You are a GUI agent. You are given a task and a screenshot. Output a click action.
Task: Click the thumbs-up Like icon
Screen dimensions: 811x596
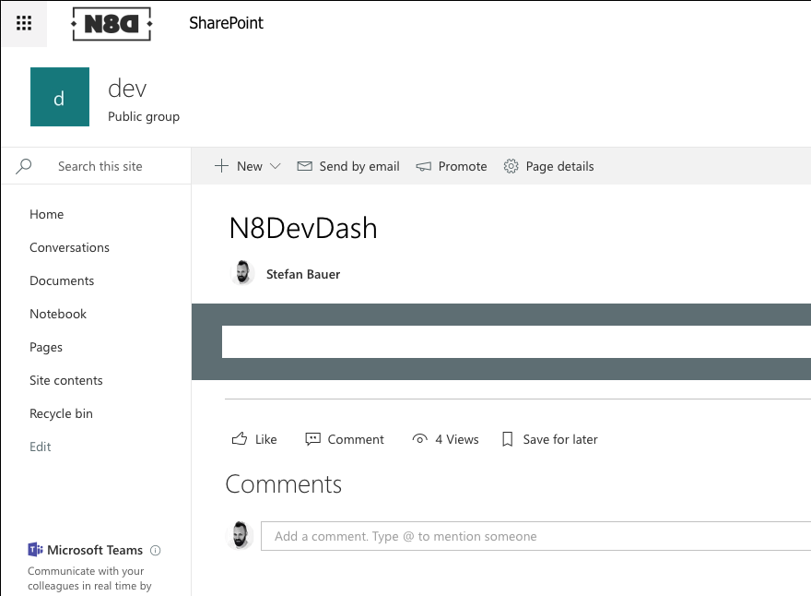240,438
